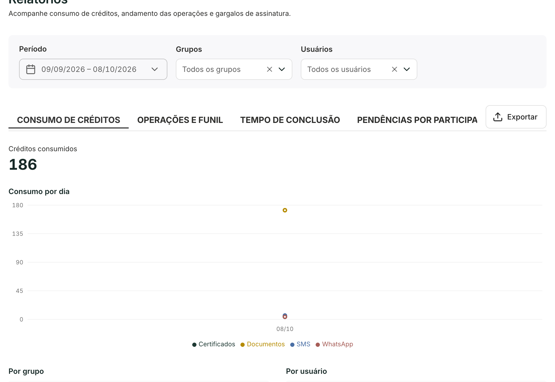Image resolution: width=555 pixels, height=382 pixels.
Task: Toggle WhatsApp series in chart legend
Action: (x=334, y=344)
